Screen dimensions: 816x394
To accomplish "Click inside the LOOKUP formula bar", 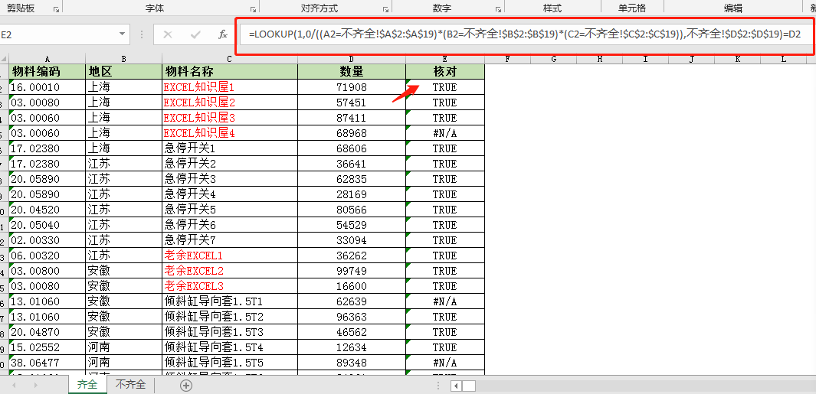I will 525,35.
